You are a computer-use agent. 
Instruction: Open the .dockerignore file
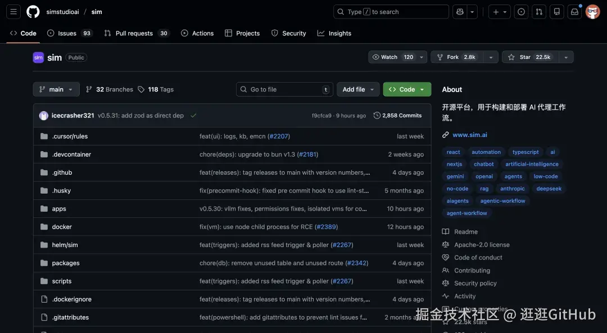tap(71, 299)
